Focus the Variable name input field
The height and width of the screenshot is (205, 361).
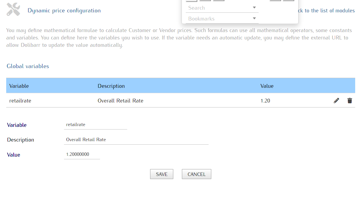pos(95,125)
